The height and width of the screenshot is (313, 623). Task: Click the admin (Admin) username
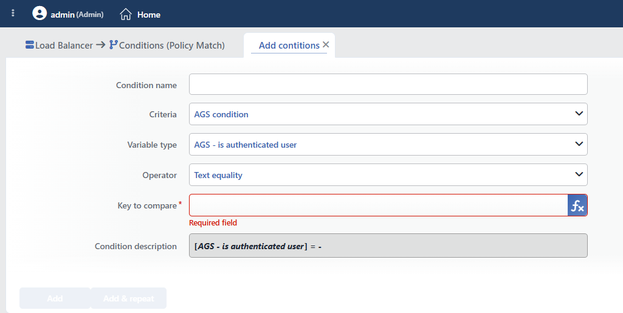(77, 15)
